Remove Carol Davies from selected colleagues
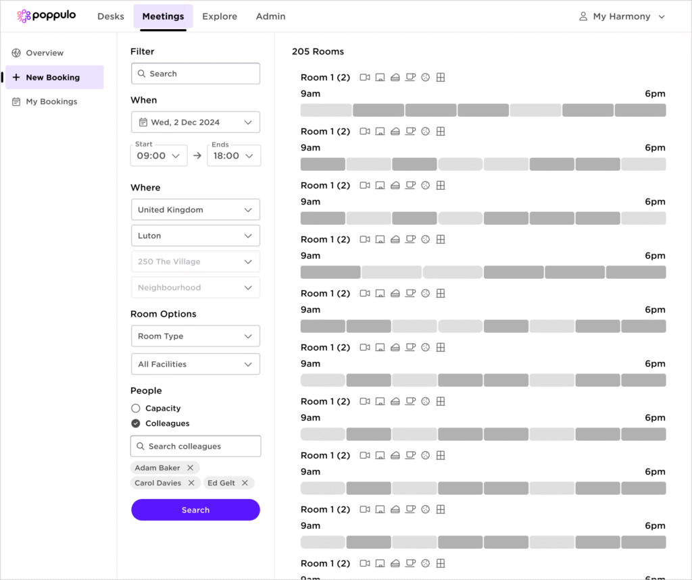Image resolution: width=692 pixels, height=580 pixels. [x=191, y=483]
